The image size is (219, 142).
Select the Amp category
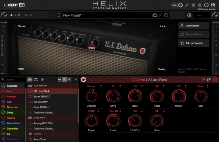[12, 91]
